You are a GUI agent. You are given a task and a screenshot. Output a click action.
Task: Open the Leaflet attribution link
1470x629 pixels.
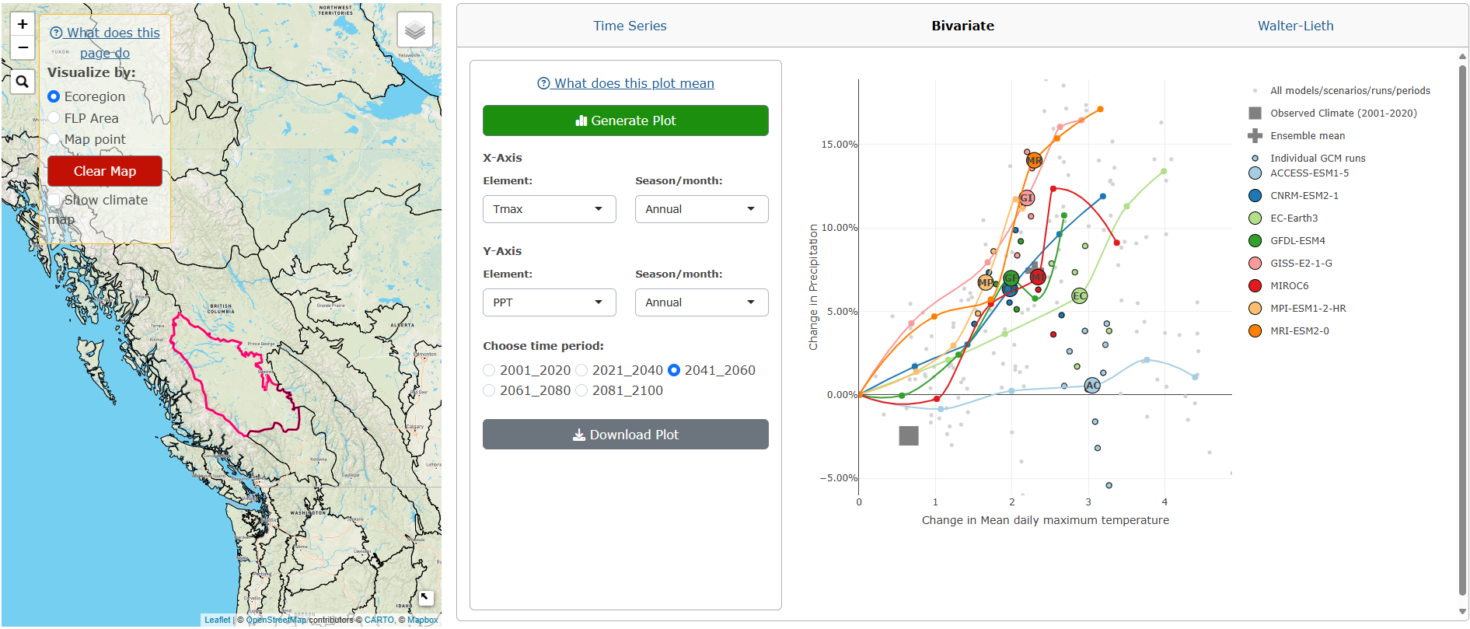(x=218, y=620)
